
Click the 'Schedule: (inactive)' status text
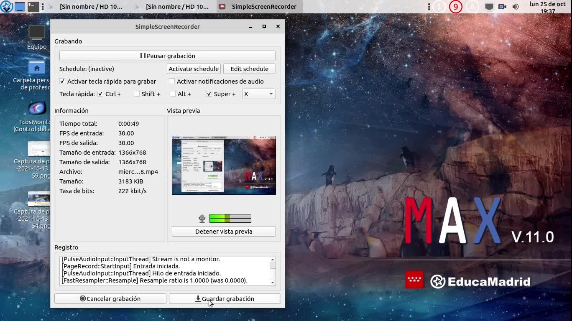[x=87, y=69]
